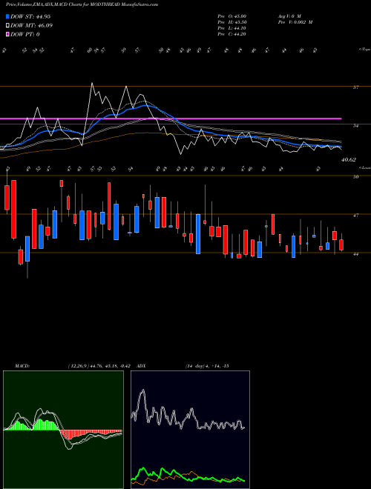Click the 'Avg V: 0 M' volume text
371x489 pixels.
[x=289, y=16]
